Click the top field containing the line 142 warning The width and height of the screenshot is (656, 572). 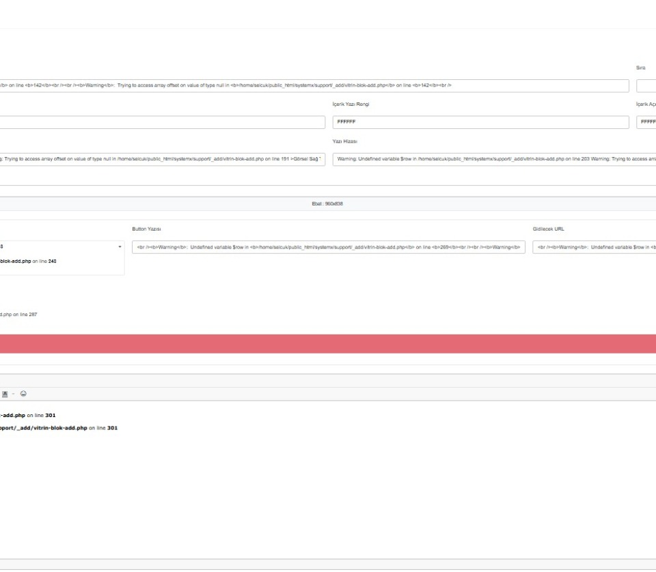pyautogui.click(x=314, y=85)
